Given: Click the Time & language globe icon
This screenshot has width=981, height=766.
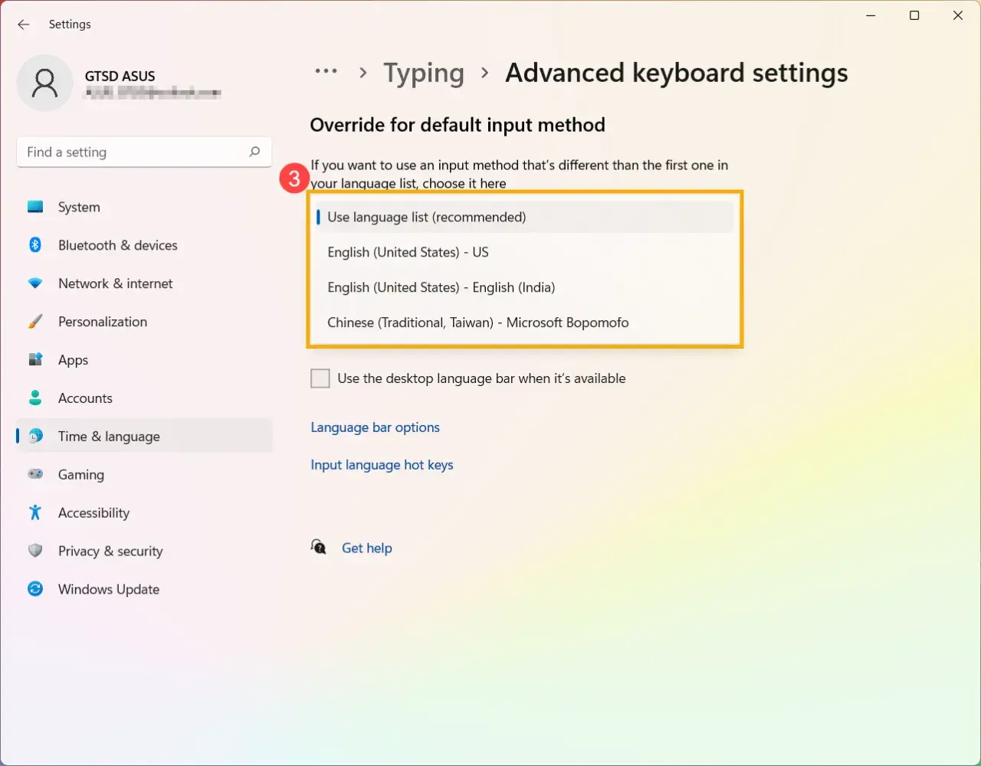Looking at the screenshot, I should click(35, 437).
